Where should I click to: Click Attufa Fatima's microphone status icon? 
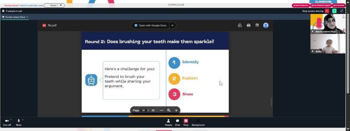coord(313,32)
